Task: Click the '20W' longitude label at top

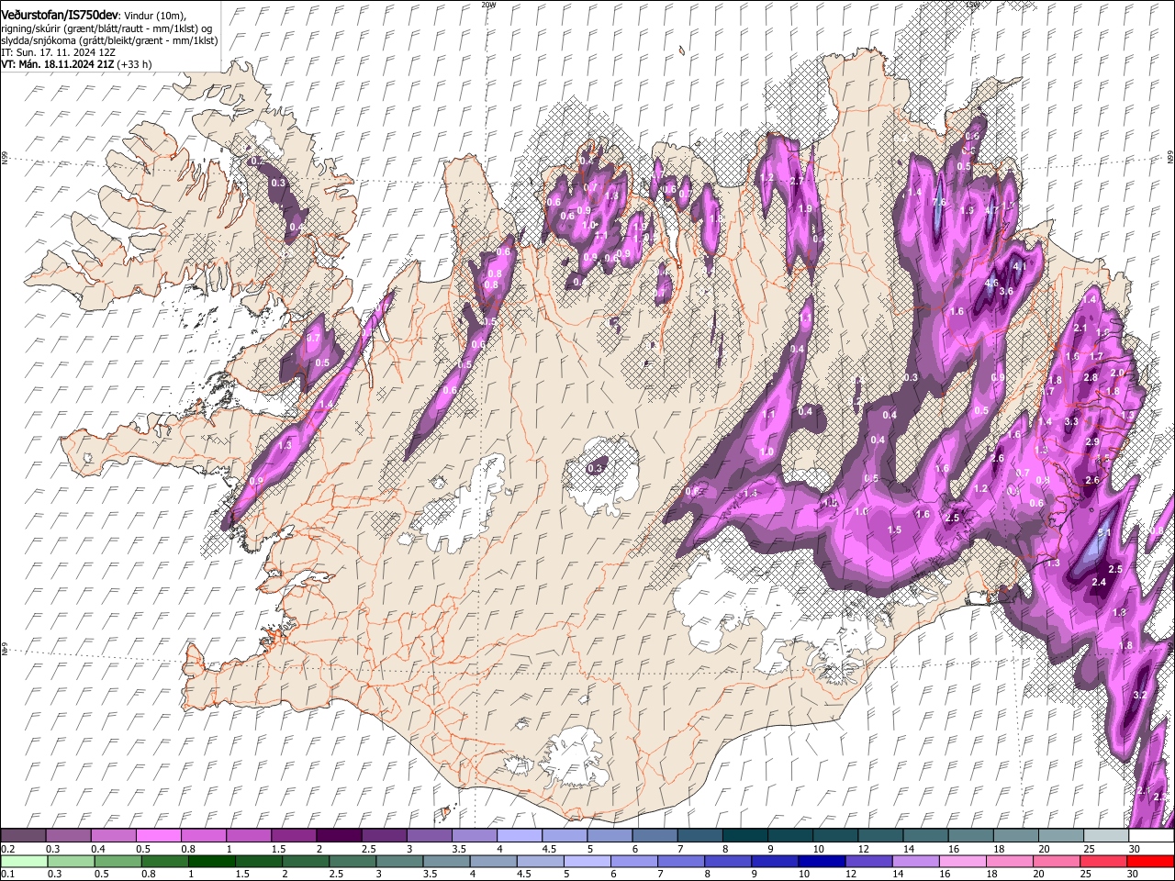Action: point(488,5)
